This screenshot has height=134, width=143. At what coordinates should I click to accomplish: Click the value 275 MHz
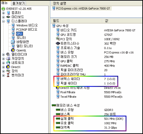point(109,61)
